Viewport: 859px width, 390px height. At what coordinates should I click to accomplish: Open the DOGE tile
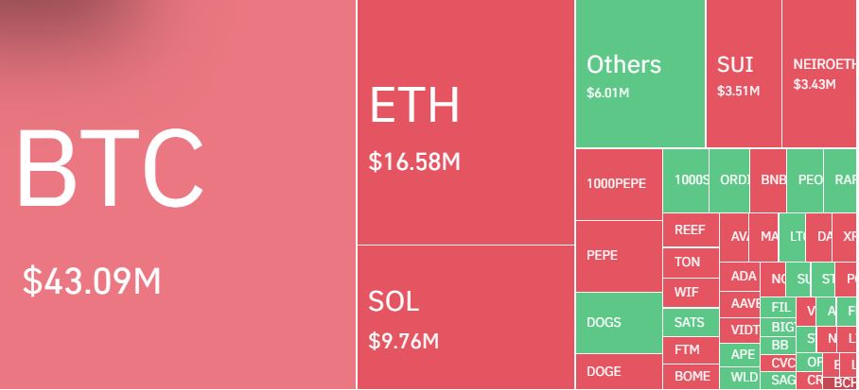pos(619,371)
